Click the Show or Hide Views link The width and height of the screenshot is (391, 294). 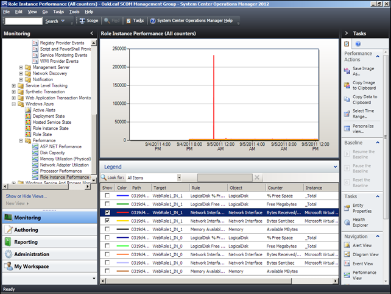click(26, 196)
